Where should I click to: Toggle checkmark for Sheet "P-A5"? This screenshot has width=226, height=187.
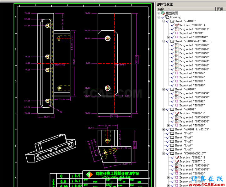point(168,133)
